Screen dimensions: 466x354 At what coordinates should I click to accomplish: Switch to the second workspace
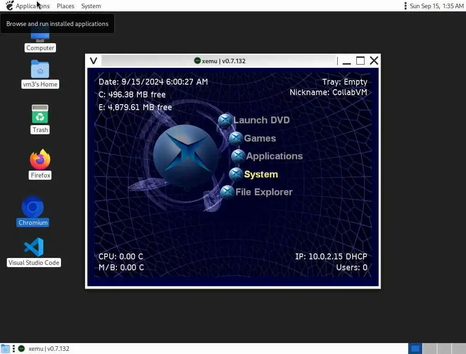[430, 349]
